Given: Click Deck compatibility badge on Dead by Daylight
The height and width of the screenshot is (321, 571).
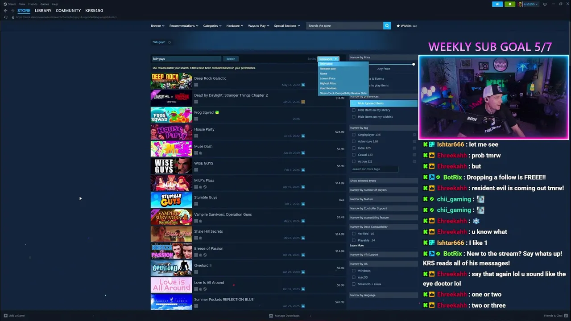Looking at the screenshot, I should pyautogui.click(x=303, y=102).
